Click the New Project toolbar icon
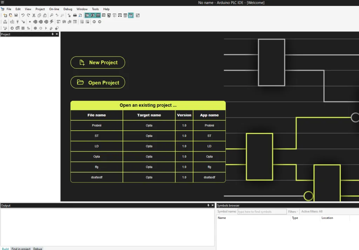 [5, 15]
